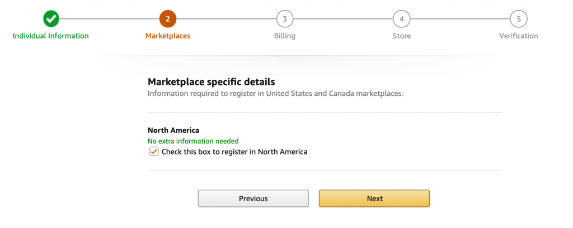Open the Store step label
Screen dimensions: 573x228
(x=401, y=36)
